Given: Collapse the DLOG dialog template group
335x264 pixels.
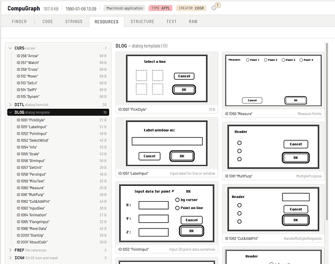Looking at the screenshot, I should pyautogui.click(x=10, y=112).
